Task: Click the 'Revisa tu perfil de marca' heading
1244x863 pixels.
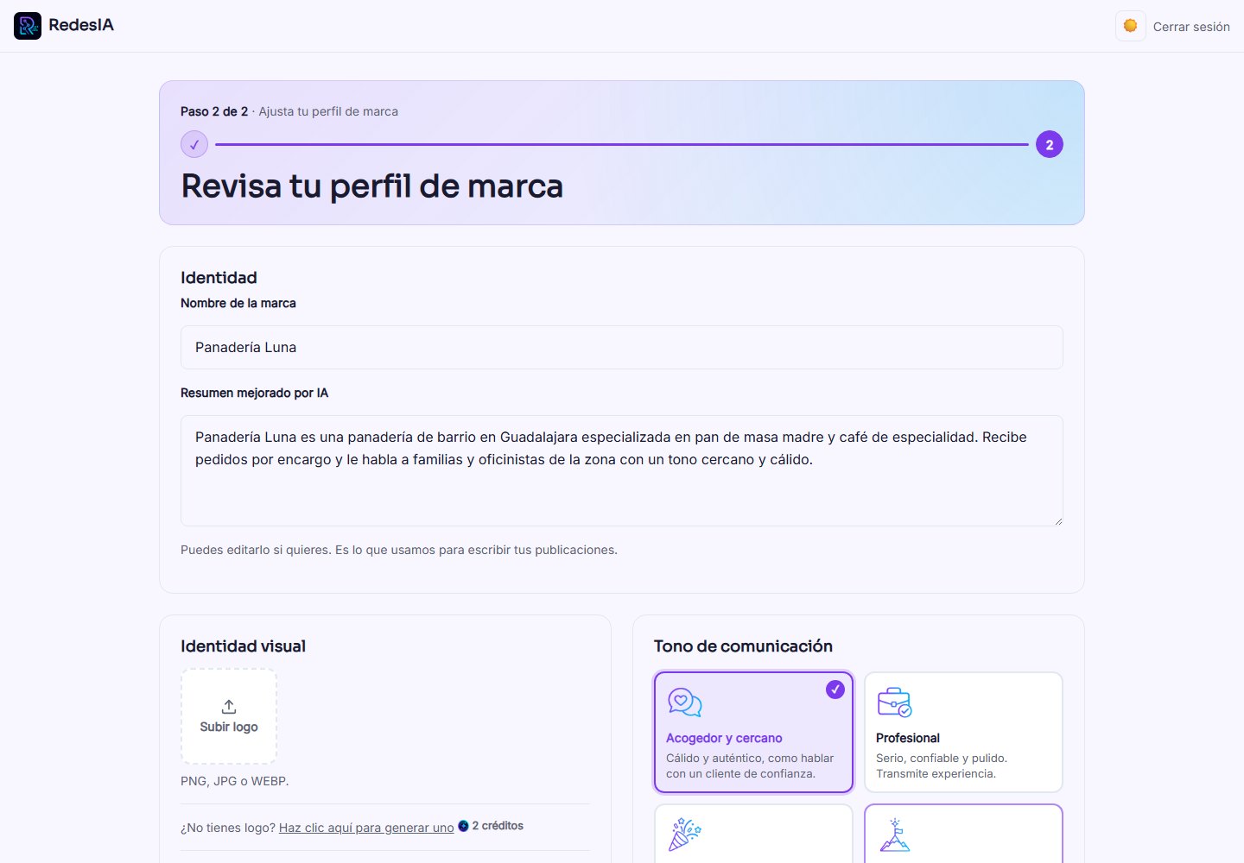Action: point(371,186)
